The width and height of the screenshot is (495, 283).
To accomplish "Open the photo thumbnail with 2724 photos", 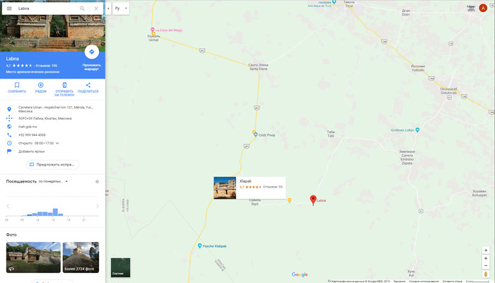I will [x=81, y=258].
